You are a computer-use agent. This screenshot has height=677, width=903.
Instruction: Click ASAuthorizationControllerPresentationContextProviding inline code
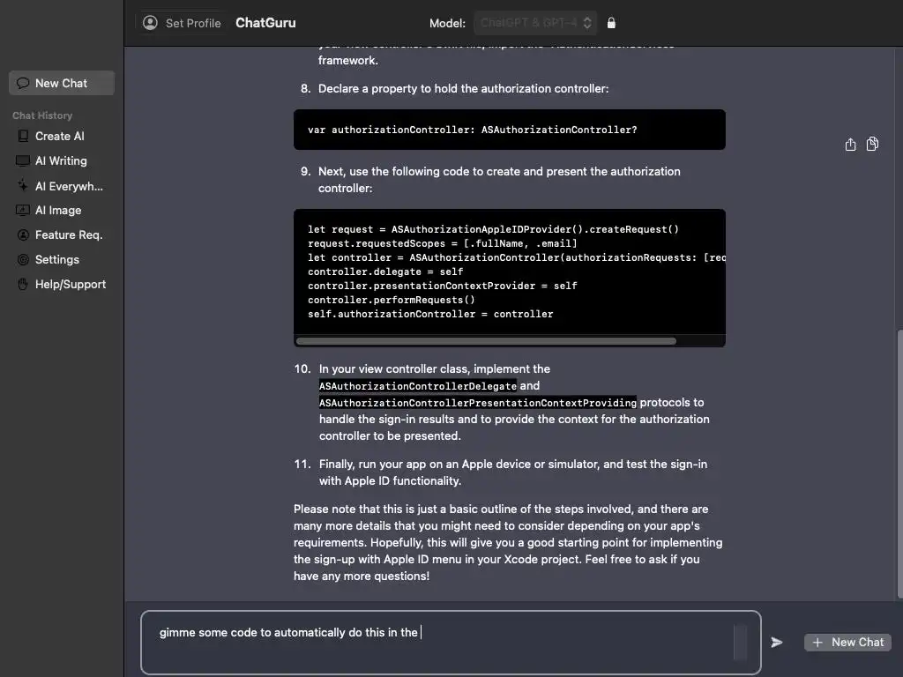click(x=478, y=402)
